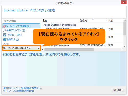Click the 閉じる(L) button
This screenshot has height=96, width=128.
118,90
